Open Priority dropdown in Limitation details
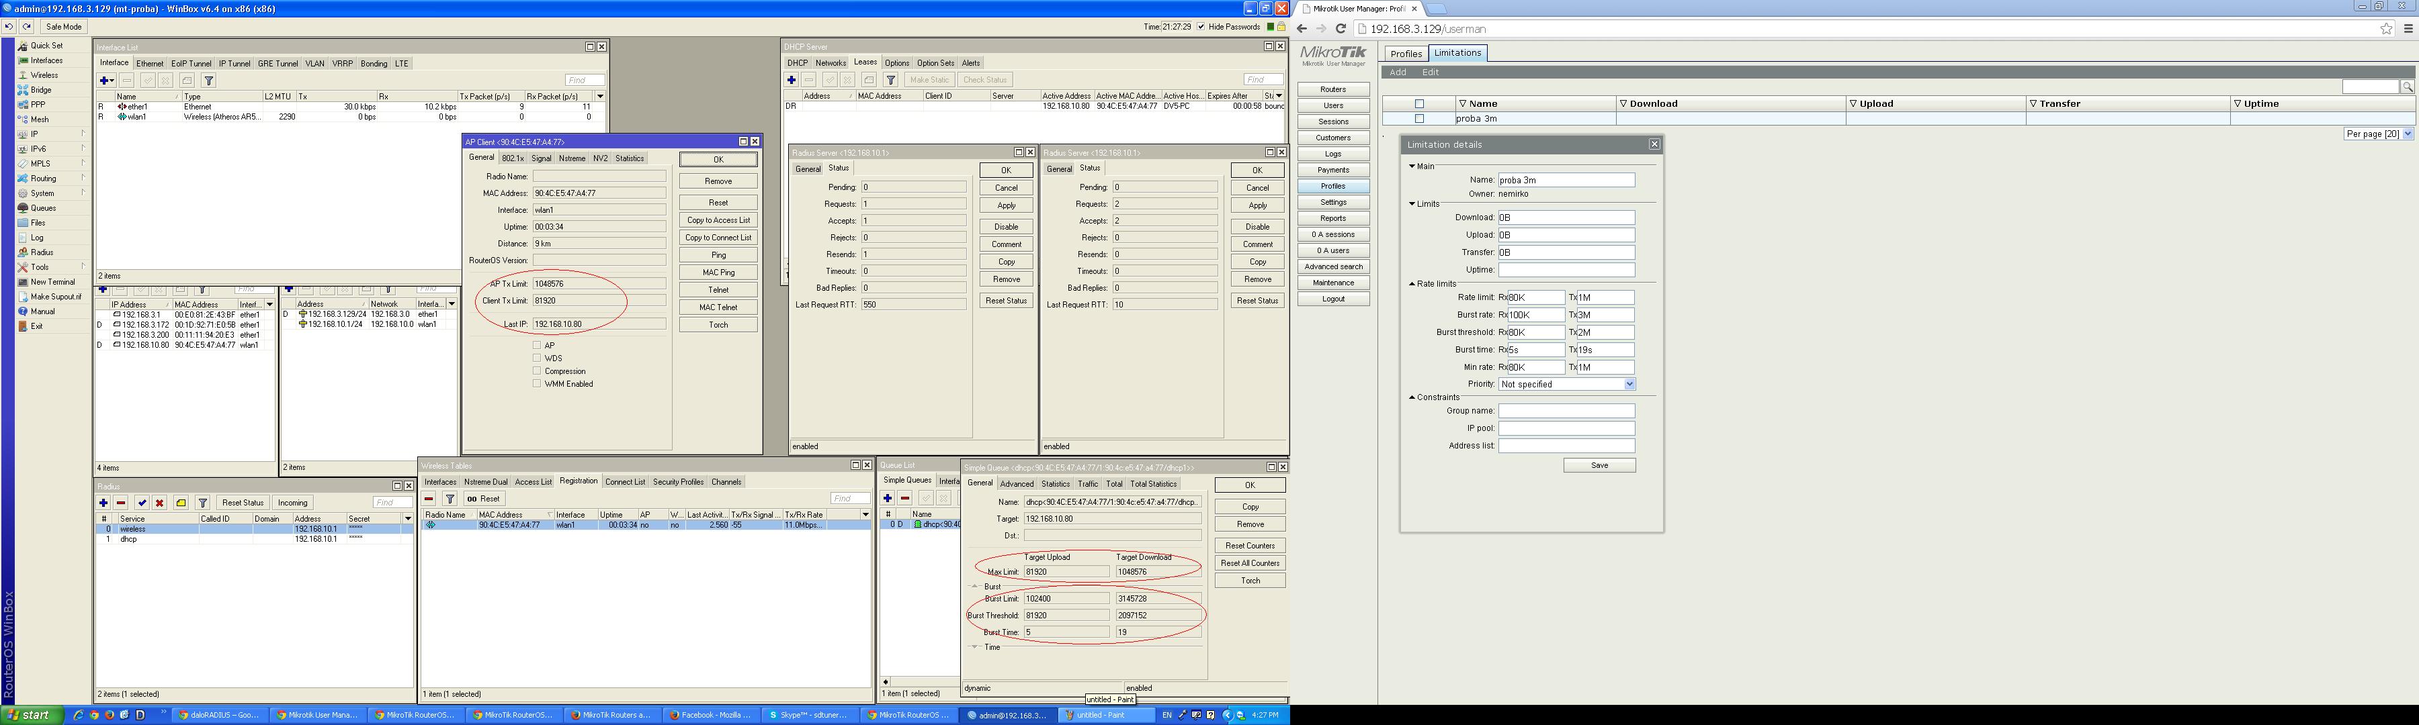Viewport: 2419px width, 725px height. [x=1629, y=385]
